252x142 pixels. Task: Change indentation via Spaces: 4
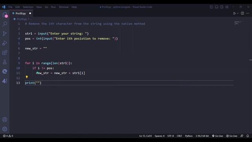click(x=159, y=136)
